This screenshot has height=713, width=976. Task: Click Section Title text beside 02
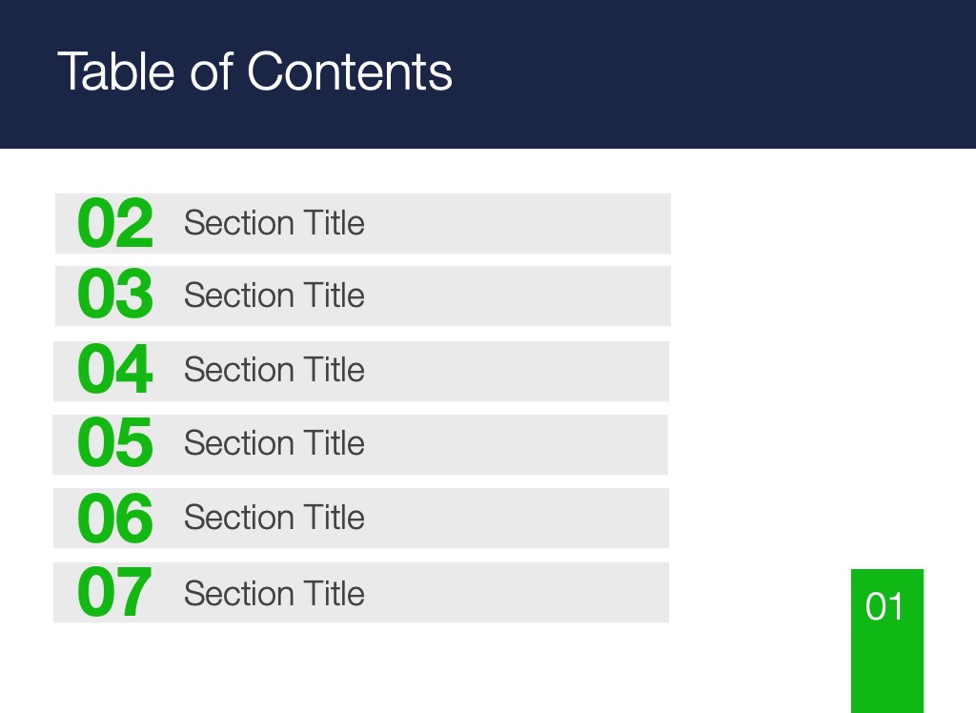click(274, 223)
